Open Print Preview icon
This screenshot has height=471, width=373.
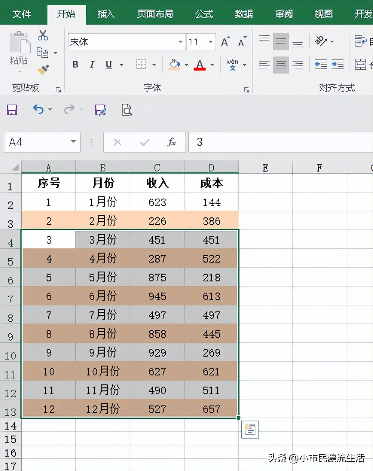coord(127,110)
